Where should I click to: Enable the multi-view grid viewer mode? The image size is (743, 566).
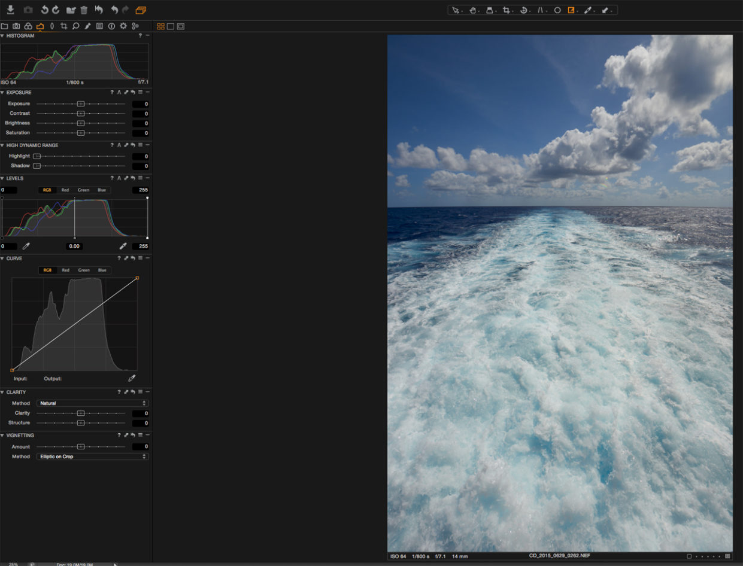click(160, 26)
